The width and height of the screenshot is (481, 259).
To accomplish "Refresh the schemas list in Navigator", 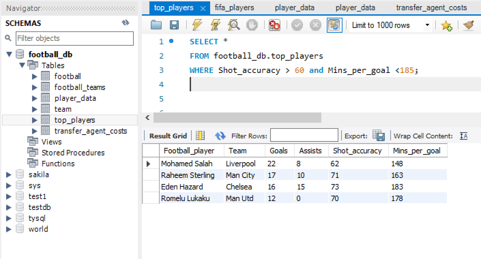I will (x=126, y=23).
